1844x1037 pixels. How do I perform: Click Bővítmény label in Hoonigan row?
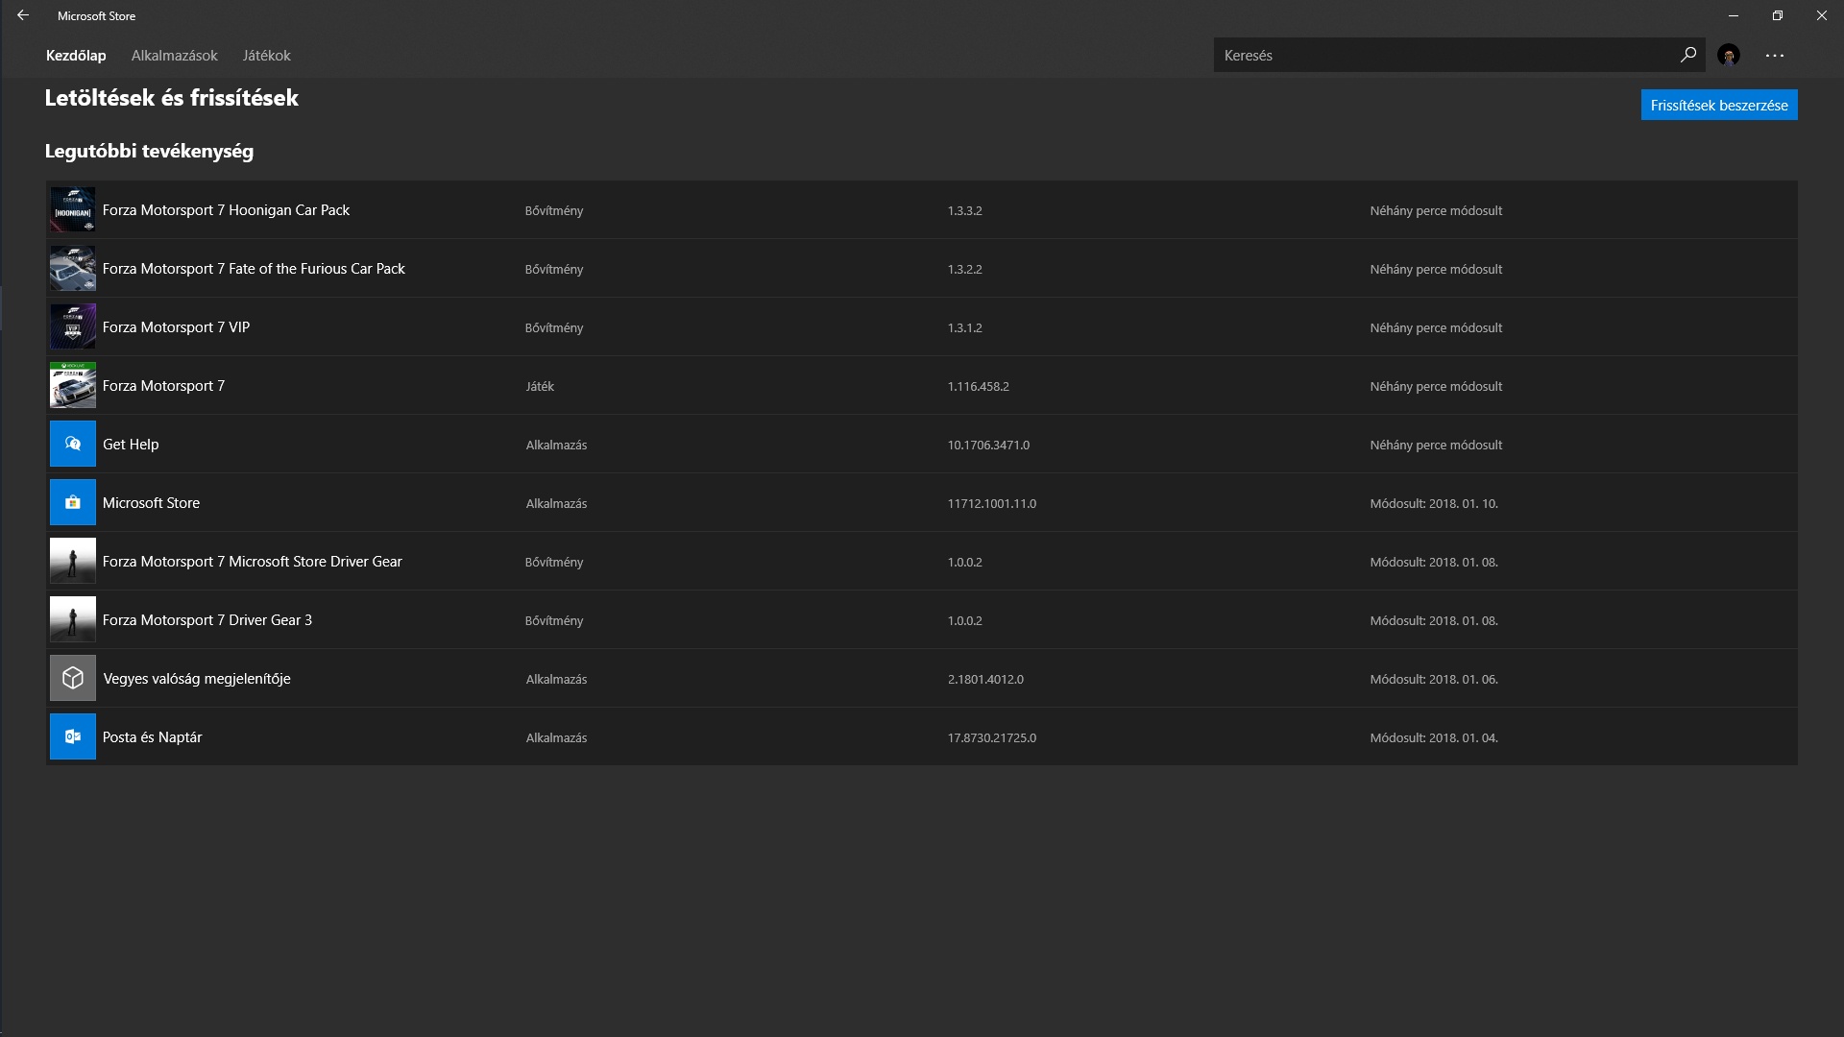pos(554,210)
